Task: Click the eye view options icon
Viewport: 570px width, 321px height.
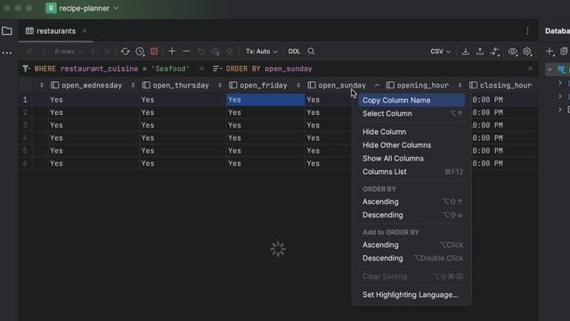Action: pyautogui.click(x=513, y=52)
